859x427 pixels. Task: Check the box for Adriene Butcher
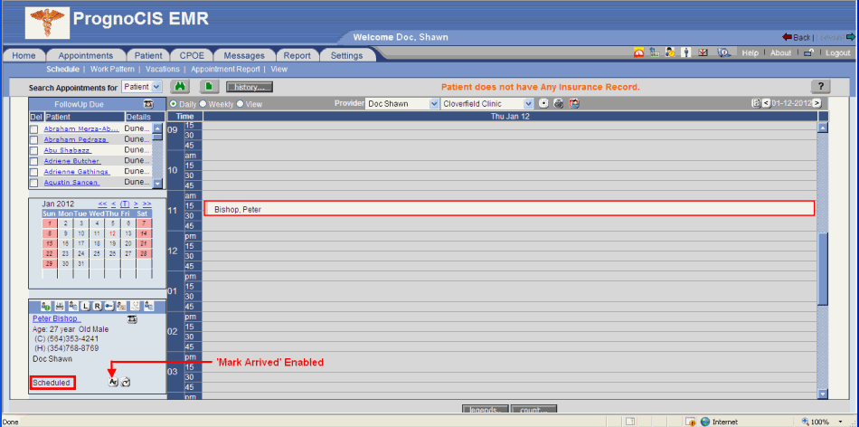pyautogui.click(x=34, y=161)
